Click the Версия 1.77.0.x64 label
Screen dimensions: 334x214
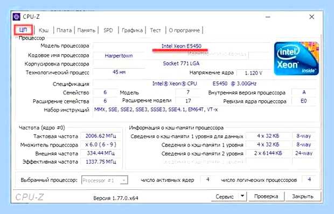pyautogui.click(x=116, y=198)
